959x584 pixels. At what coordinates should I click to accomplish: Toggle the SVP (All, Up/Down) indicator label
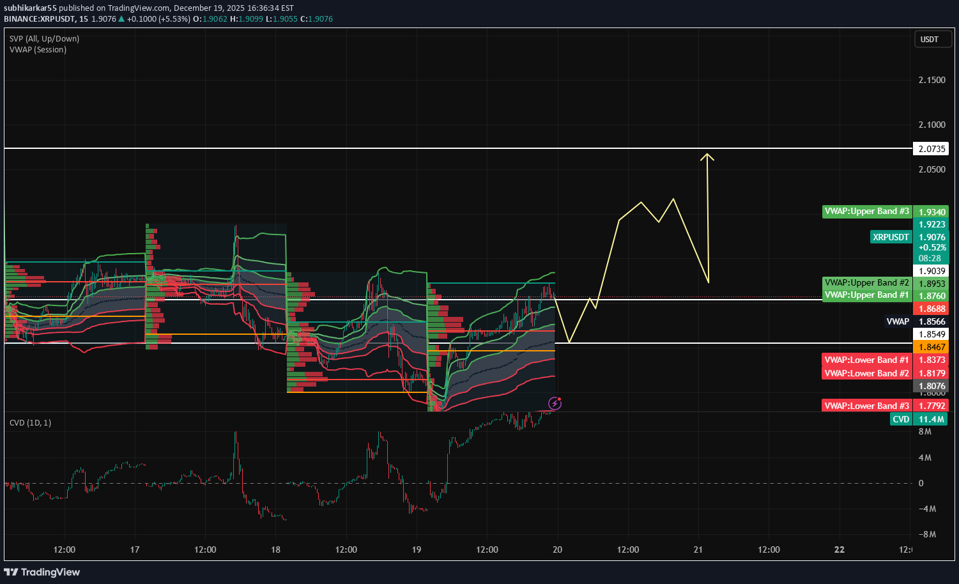pos(43,38)
